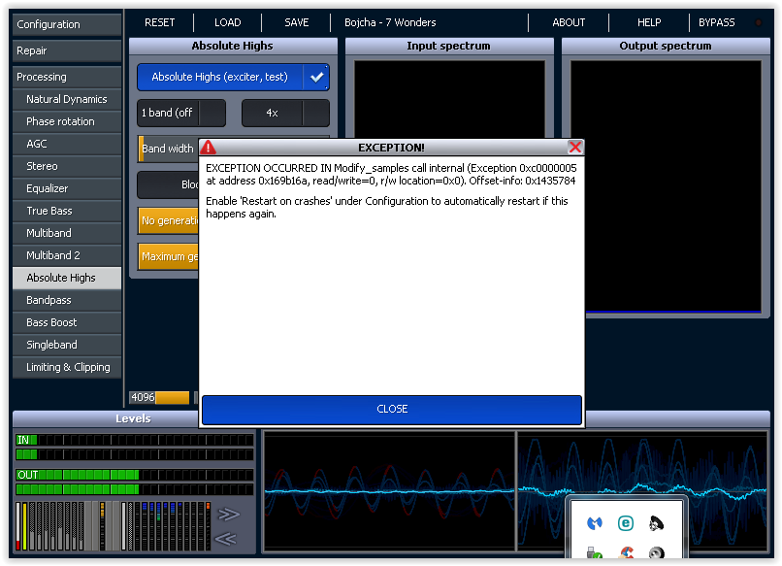Open the 1 band (off) dropdown

(181, 113)
